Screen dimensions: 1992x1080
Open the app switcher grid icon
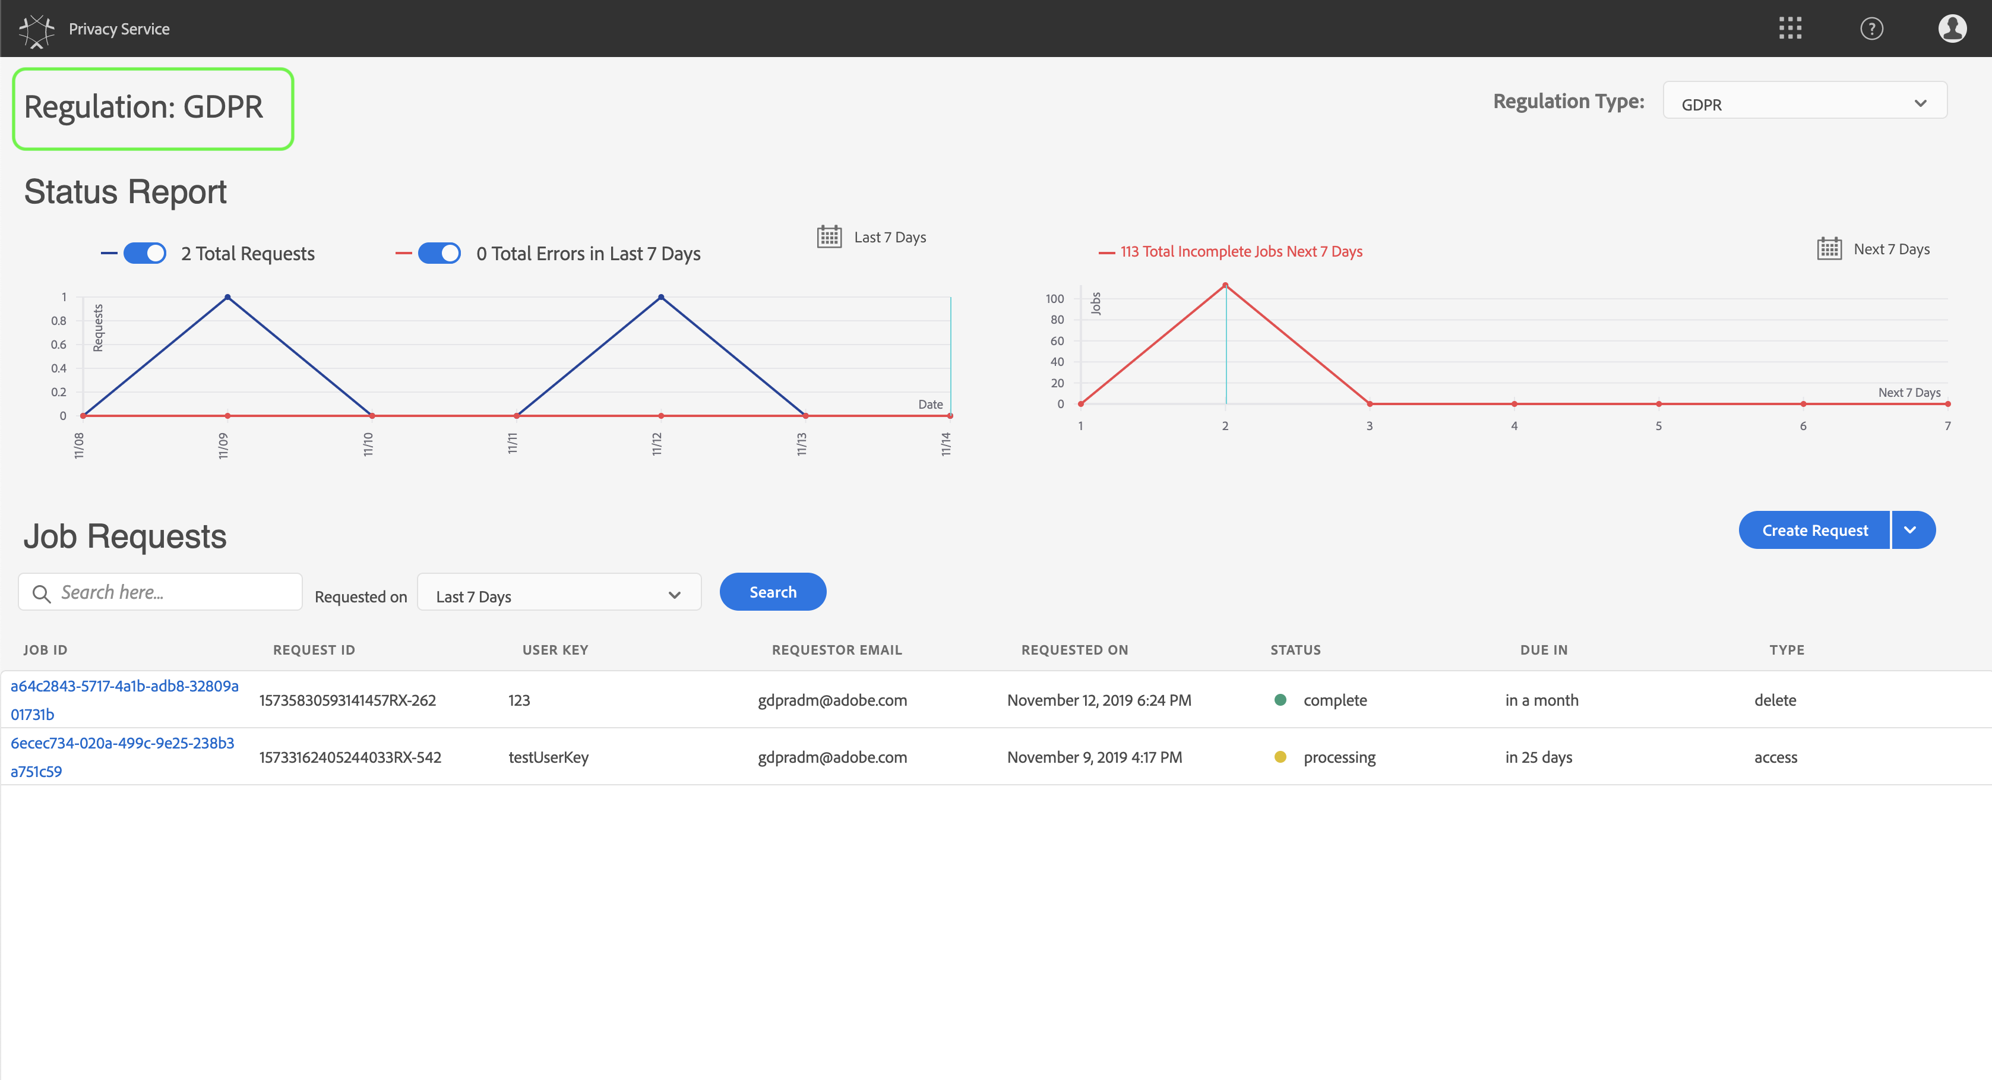coord(1789,29)
